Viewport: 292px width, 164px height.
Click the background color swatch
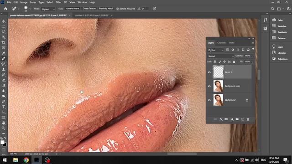pyautogui.click(x=5, y=144)
